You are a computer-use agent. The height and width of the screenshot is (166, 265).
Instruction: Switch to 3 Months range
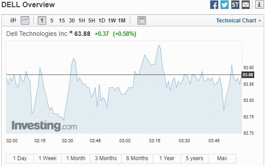106,158
